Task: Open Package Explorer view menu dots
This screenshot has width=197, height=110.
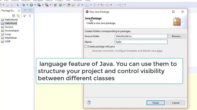Action: (30, 16)
